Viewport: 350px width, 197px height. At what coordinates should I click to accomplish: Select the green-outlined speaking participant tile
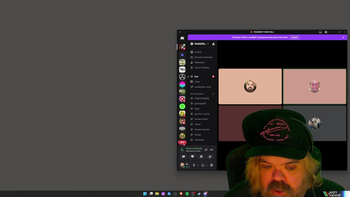click(x=314, y=86)
